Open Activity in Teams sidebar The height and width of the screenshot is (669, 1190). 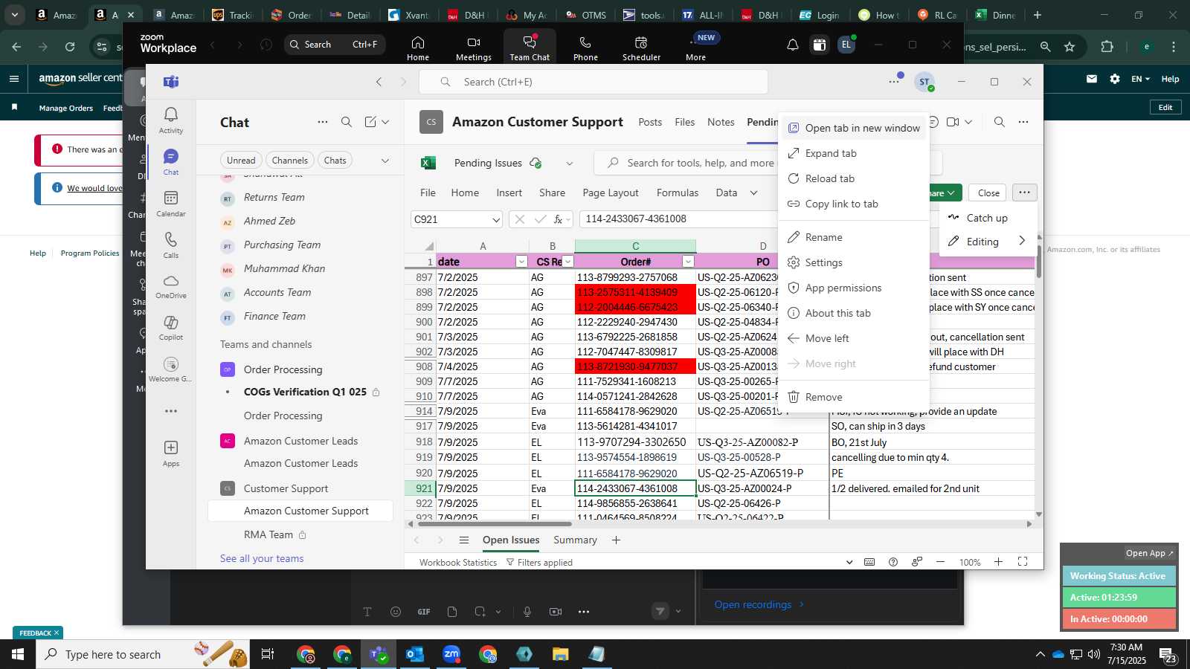(x=171, y=120)
